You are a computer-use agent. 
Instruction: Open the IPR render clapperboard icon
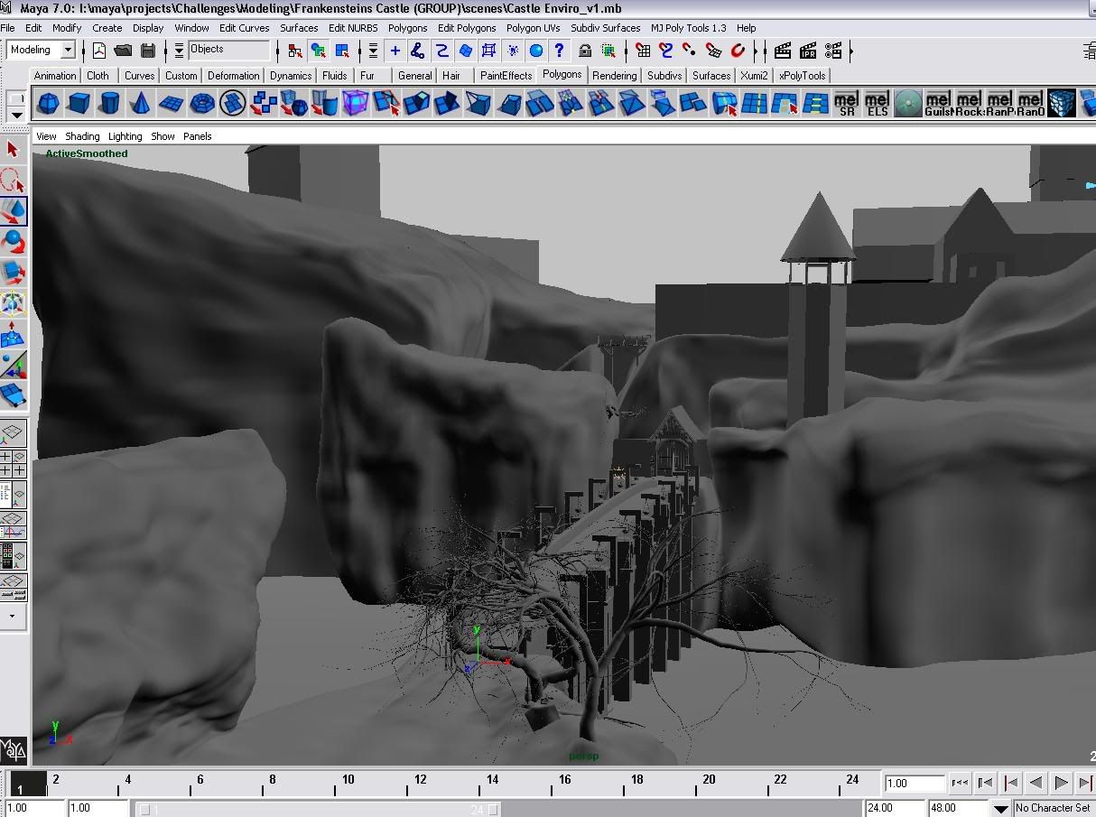(x=808, y=51)
